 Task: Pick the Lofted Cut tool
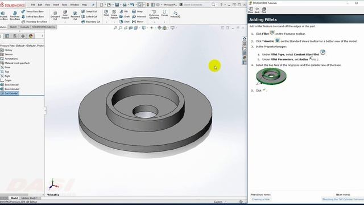pos(89,17)
